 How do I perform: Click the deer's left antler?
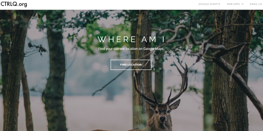click(143, 84)
